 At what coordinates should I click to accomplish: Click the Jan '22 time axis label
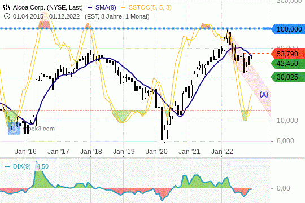222,152
